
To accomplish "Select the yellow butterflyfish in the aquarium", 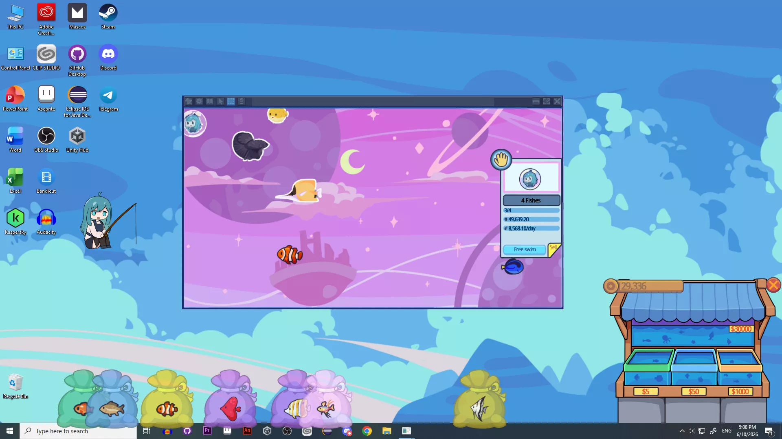I will click(301, 191).
